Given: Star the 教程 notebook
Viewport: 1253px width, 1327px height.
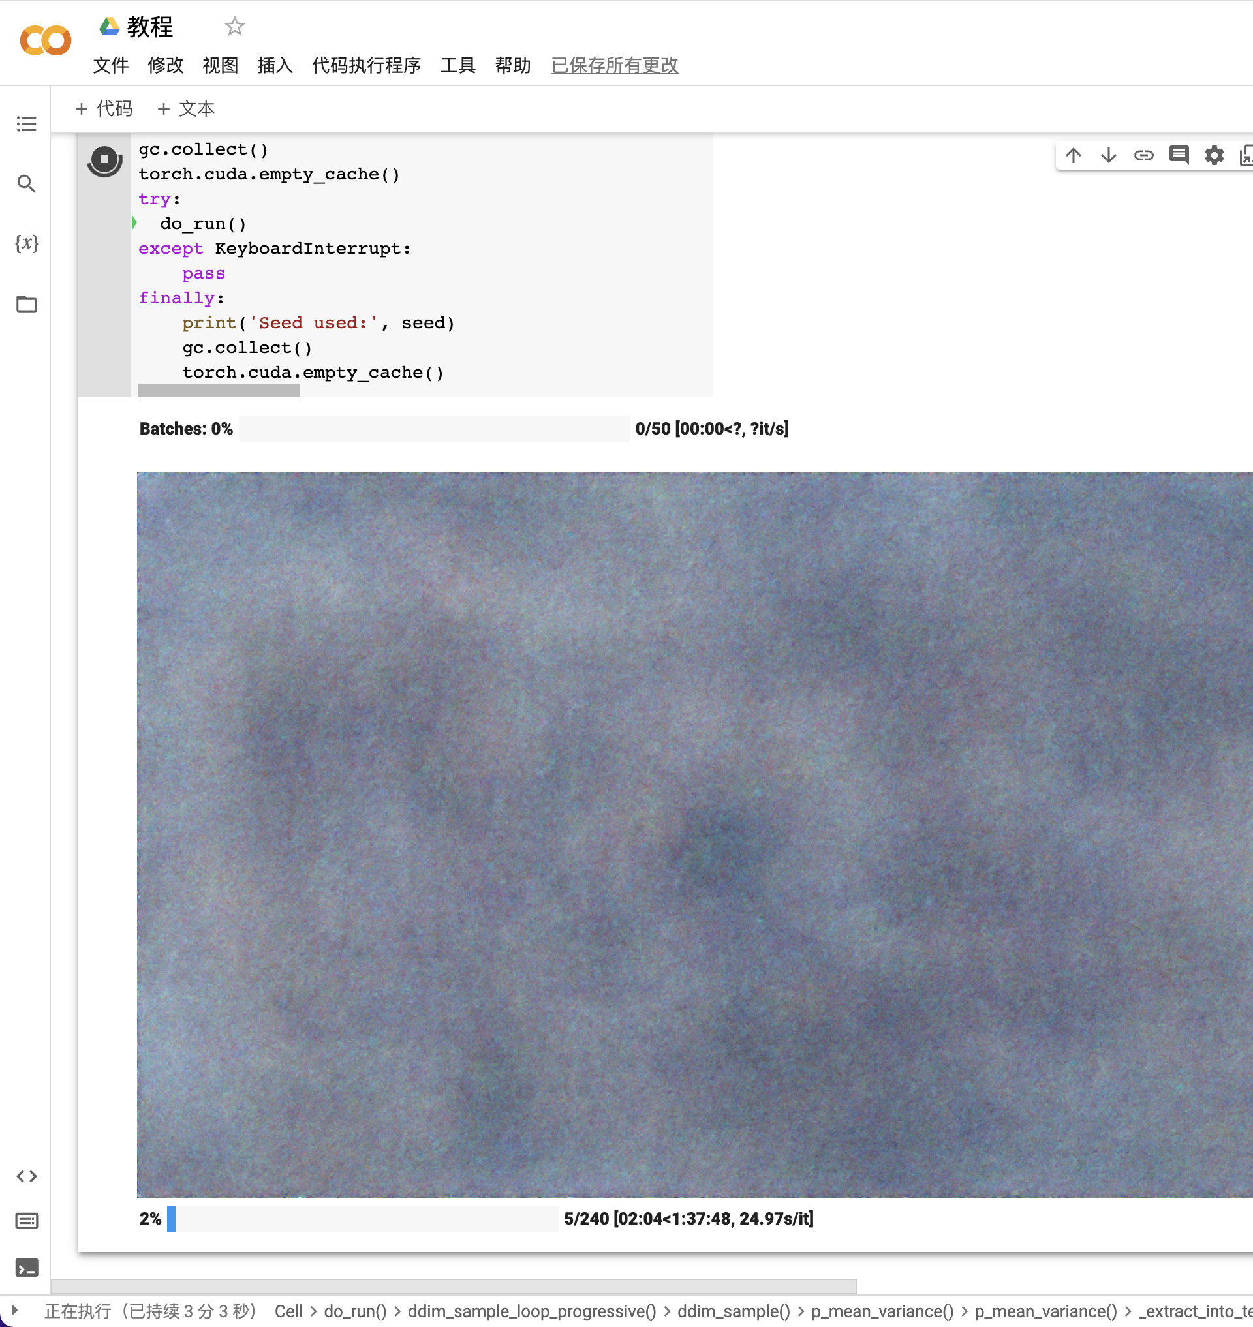Looking at the screenshot, I should coord(234,27).
